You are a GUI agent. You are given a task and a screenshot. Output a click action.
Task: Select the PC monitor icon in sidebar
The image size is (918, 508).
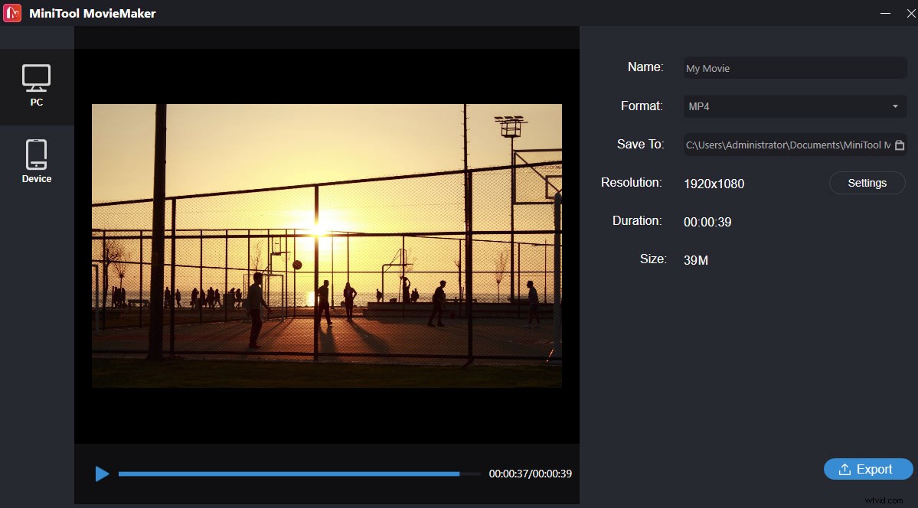(37, 79)
